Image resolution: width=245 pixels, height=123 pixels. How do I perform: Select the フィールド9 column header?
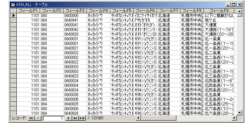[219, 11]
